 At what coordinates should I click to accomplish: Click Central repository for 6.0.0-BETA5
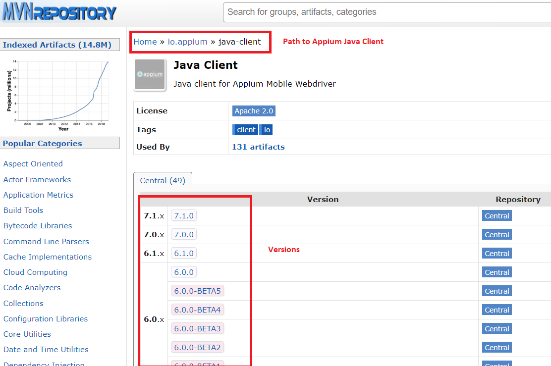coord(496,291)
